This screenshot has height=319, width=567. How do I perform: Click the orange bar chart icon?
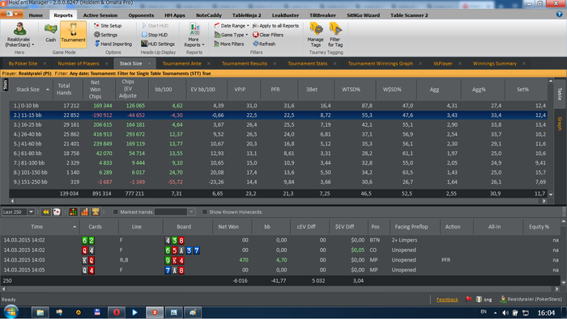click(84, 212)
